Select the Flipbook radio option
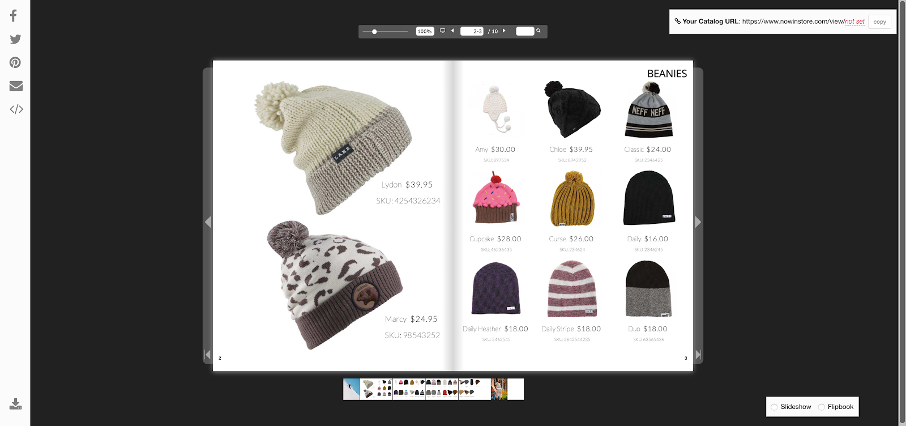The image size is (906, 426). click(x=822, y=407)
